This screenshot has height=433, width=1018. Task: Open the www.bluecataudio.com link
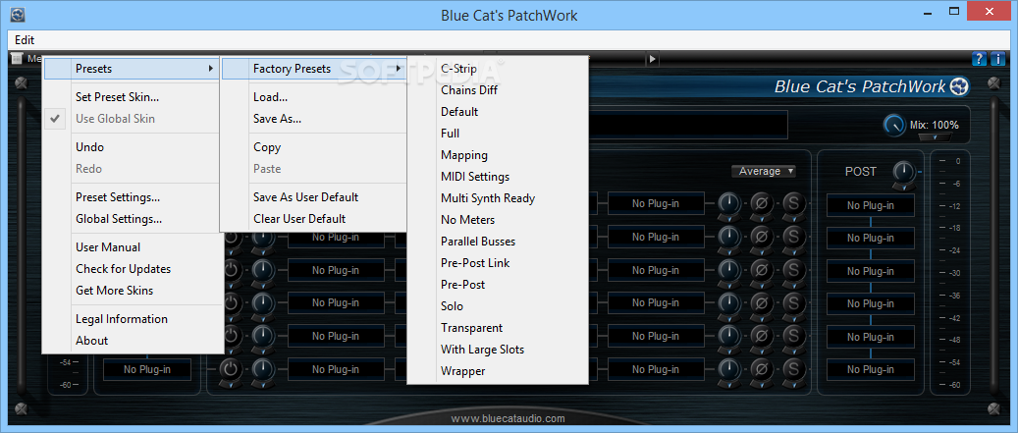(509, 418)
